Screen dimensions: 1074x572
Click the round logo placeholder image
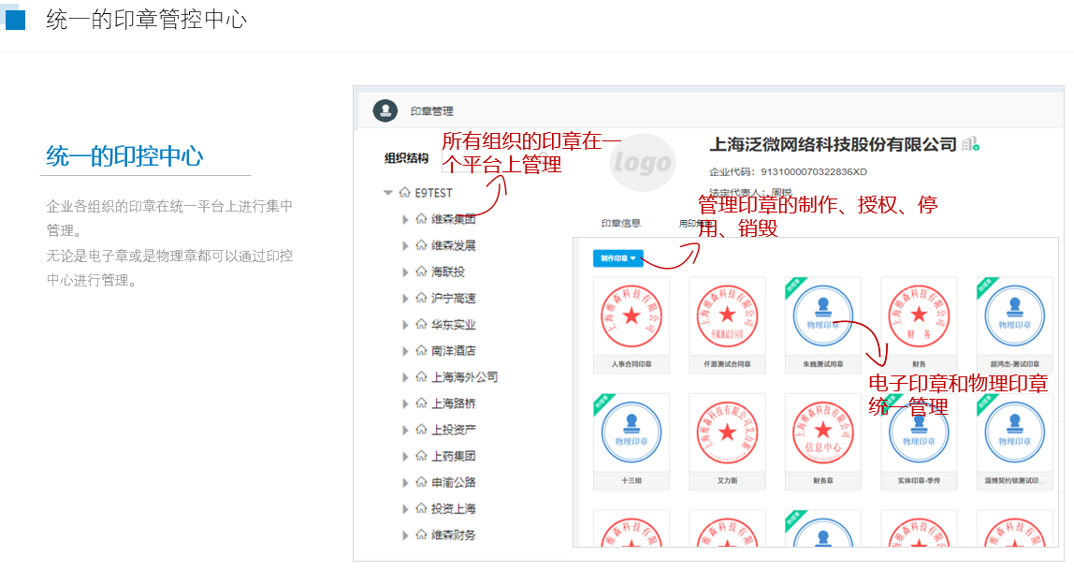click(643, 162)
